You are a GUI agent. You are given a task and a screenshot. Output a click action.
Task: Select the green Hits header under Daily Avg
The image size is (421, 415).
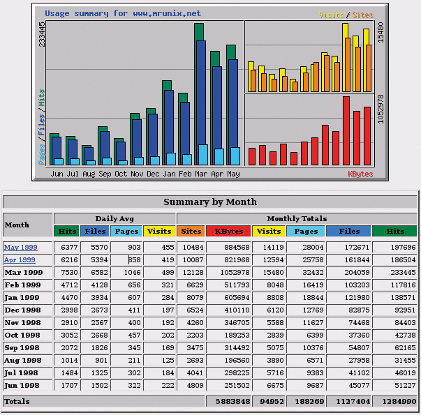(67, 231)
